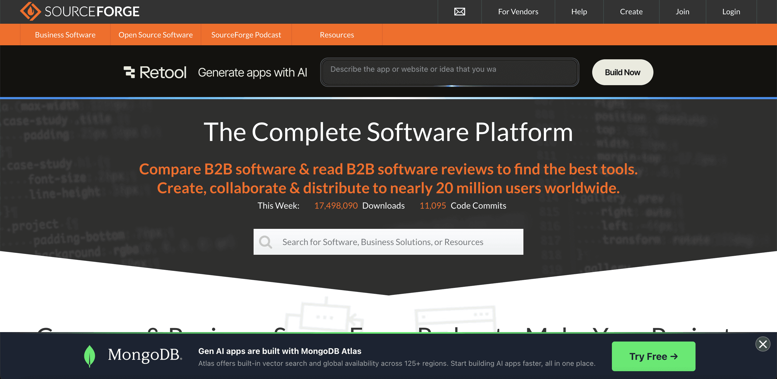Open the envelope mail icon

(459, 12)
